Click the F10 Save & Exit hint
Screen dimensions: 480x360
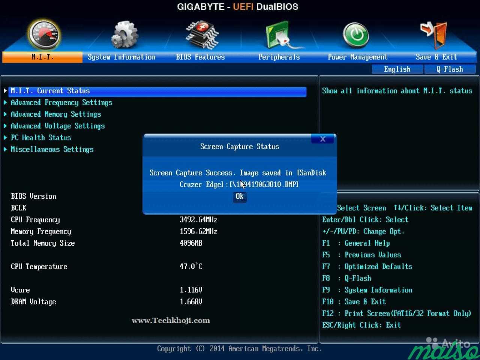point(354,301)
